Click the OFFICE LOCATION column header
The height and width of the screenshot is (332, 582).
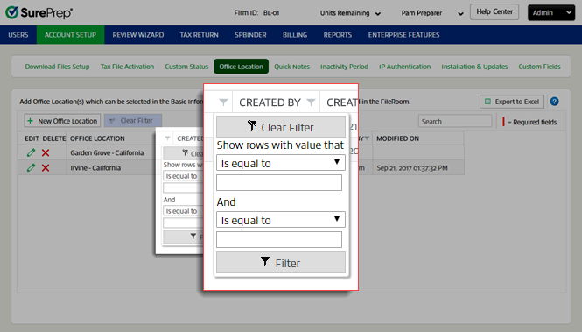(97, 138)
